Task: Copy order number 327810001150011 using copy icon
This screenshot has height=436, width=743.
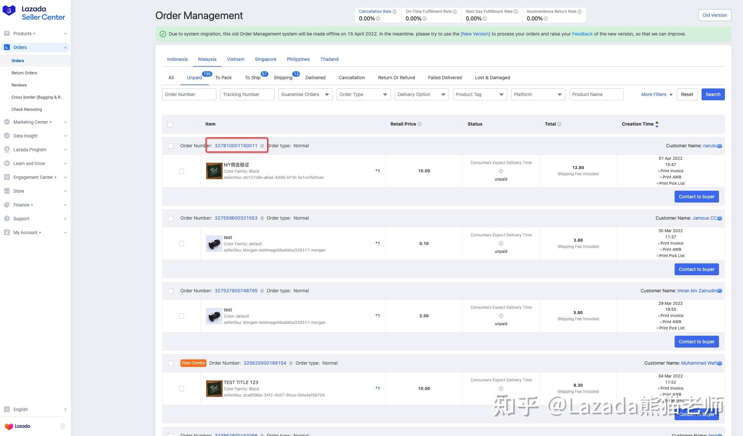Action: (x=262, y=146)
